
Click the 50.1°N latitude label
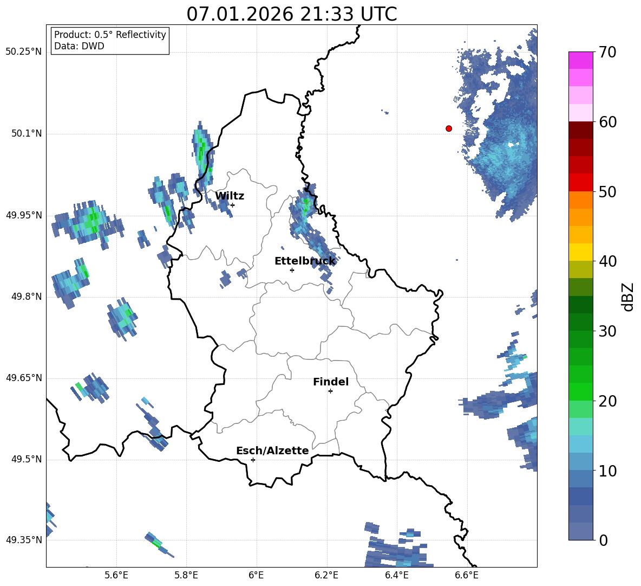tap(27, 134)
